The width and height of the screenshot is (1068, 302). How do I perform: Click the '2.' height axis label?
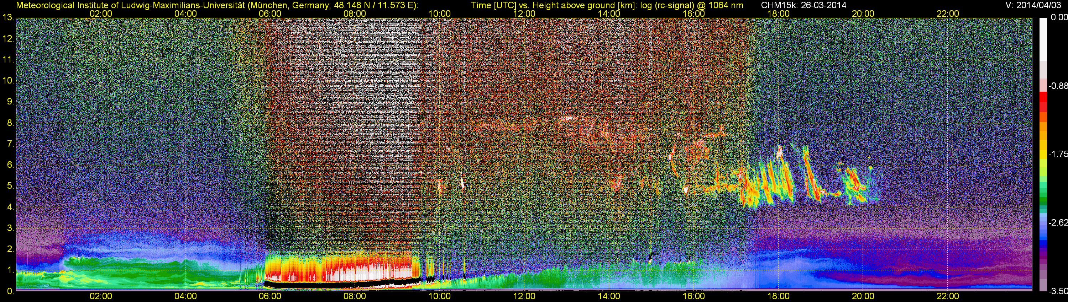[10, 249]
